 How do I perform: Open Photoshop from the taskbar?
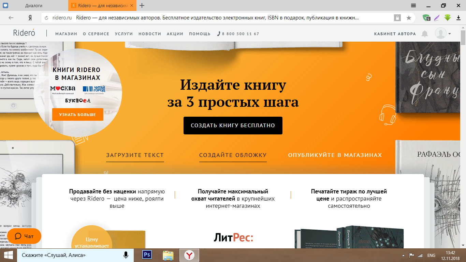tap(147, 255)
